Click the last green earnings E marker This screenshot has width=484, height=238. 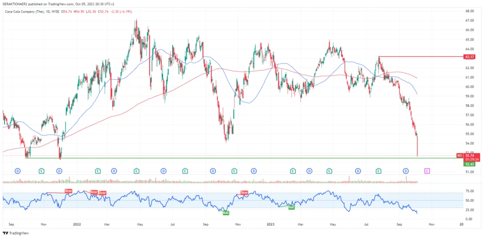378,171
